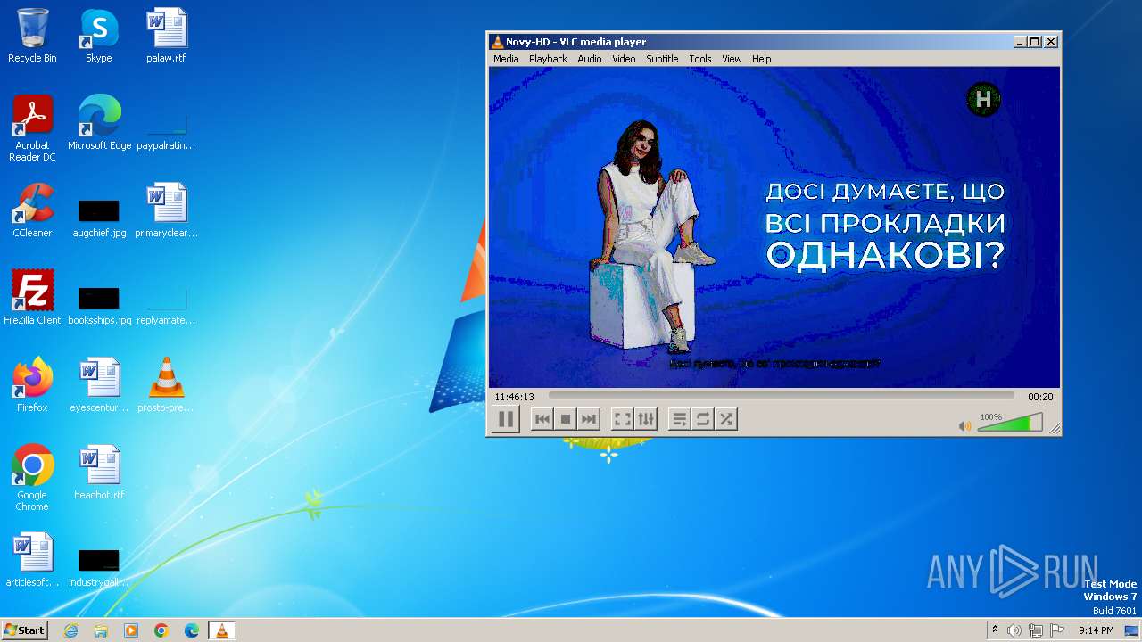Select Firefox desktop shortcut

(32, 385)
